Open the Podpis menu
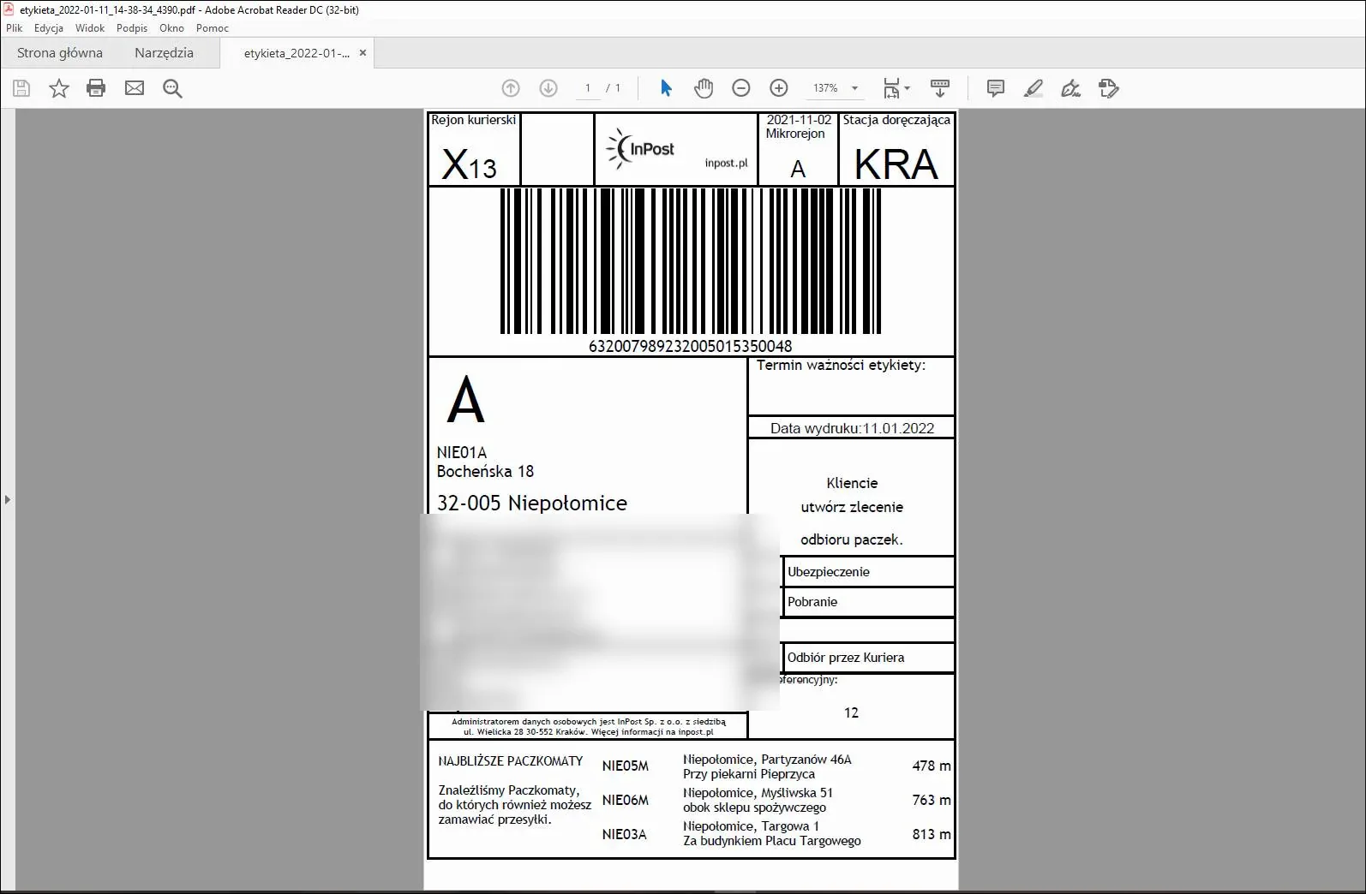The width and height of the screenshot is (1366, 894). point(132,28)
